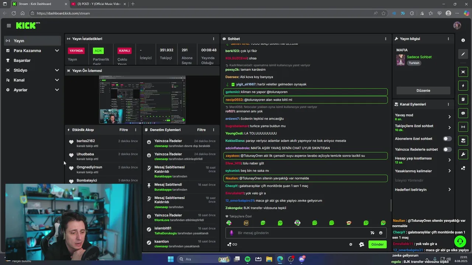Open Spotify from the taskbar

(247, 259)
